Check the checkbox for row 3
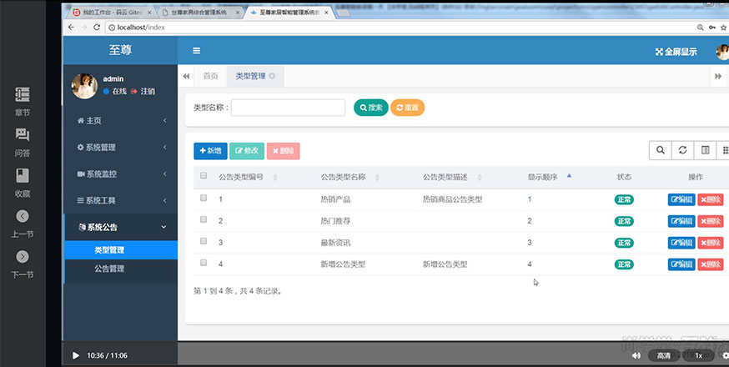Viewport: 729px width, 367px height. point(204,241)
